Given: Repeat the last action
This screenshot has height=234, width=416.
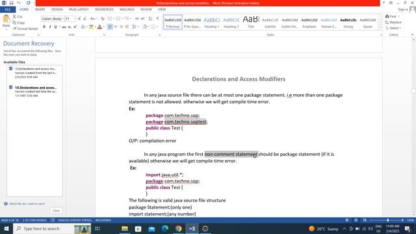Looking at the screenshot, I should (x=28, y=3).
